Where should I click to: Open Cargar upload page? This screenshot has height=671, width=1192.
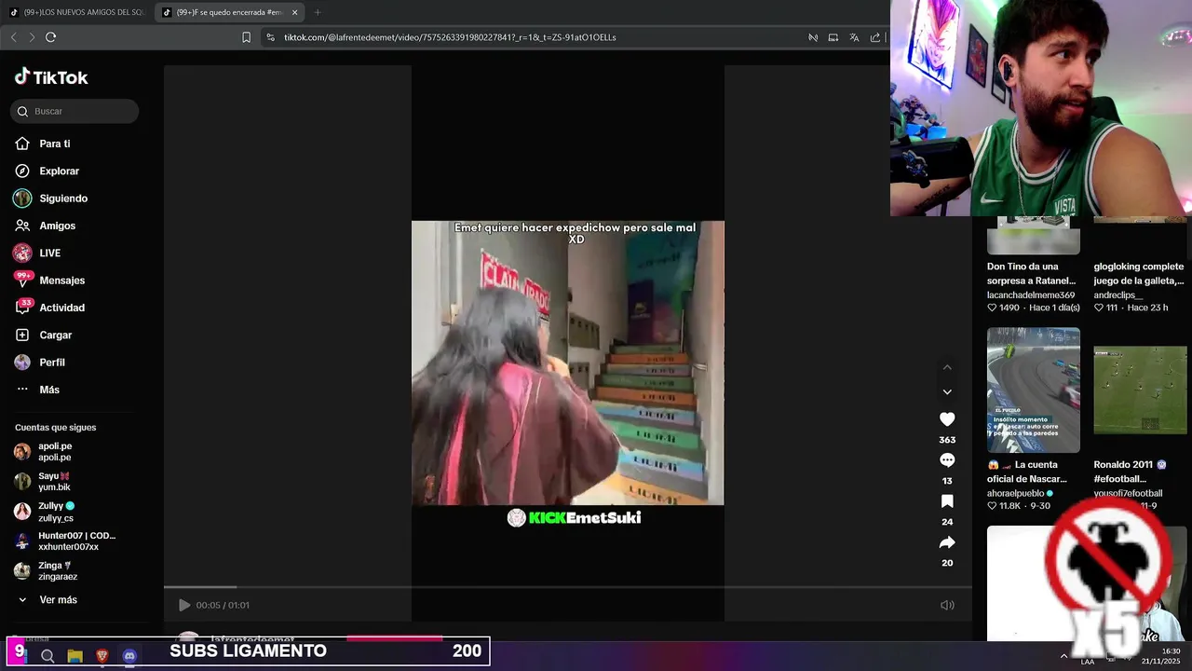[55, 335]
